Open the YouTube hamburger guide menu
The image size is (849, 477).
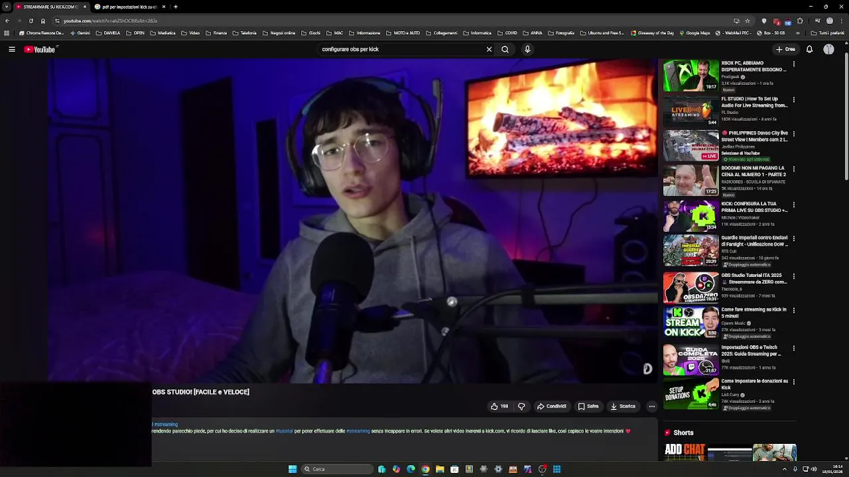point(12,49)
